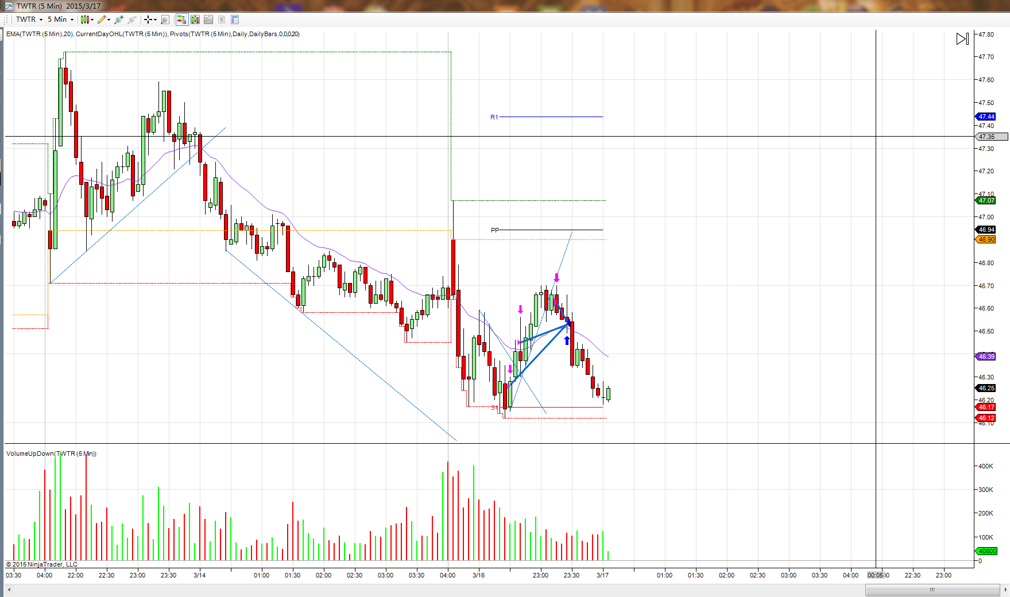This screenshot has width=1010, height=597.
Task: Click the green 40600 volume marker
Action: click(986, 551)
